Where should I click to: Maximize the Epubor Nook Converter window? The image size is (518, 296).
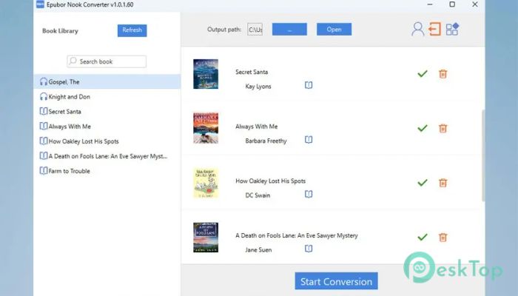452,4
